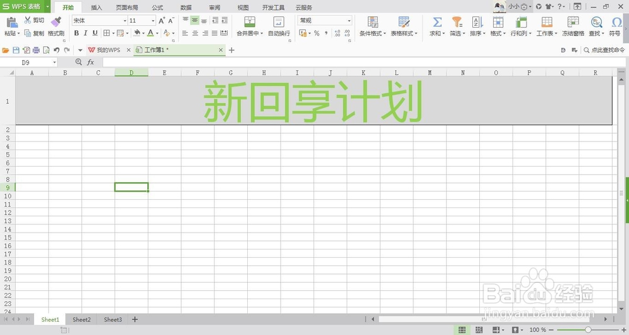Click the formula bar input

click(364, 62)
